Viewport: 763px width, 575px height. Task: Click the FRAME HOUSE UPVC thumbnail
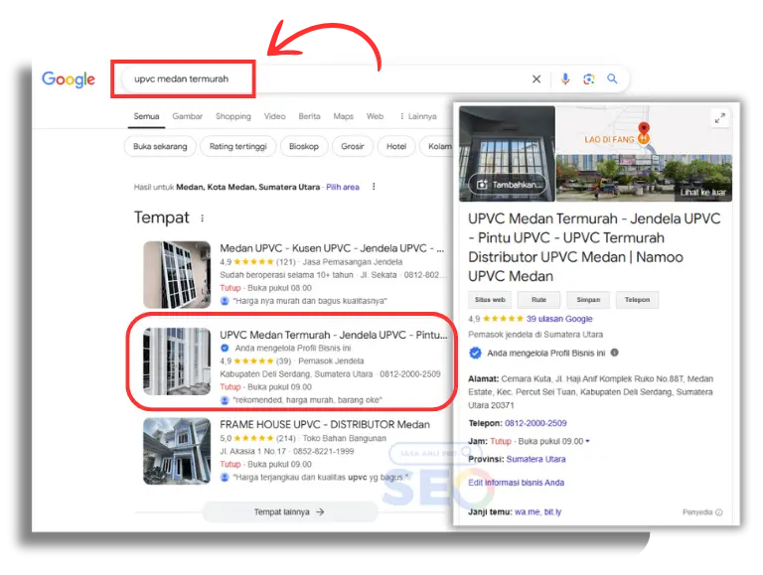click(x=177, y=451)
